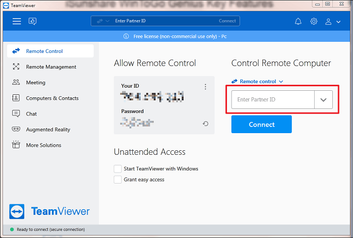Open the Chat section
The width and height of the screenshot is (353, 238).
(x=50, y=114)
